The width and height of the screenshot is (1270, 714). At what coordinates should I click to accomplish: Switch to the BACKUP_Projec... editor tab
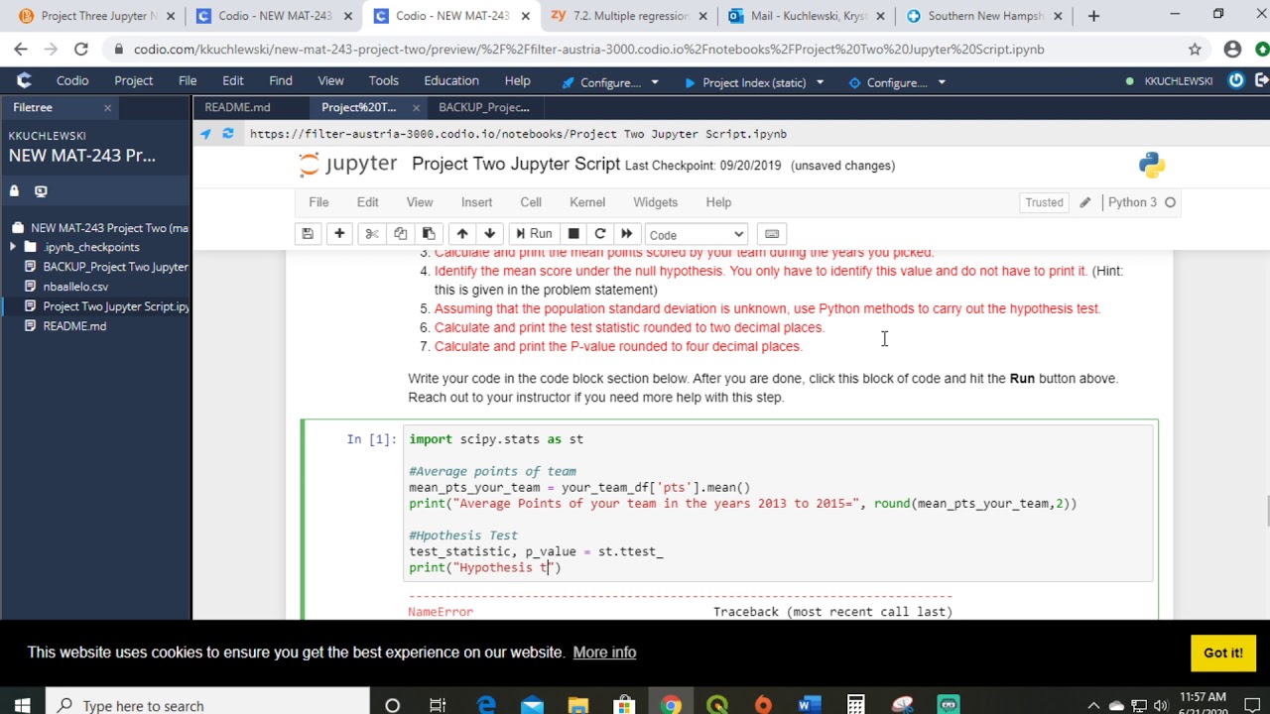484,107
